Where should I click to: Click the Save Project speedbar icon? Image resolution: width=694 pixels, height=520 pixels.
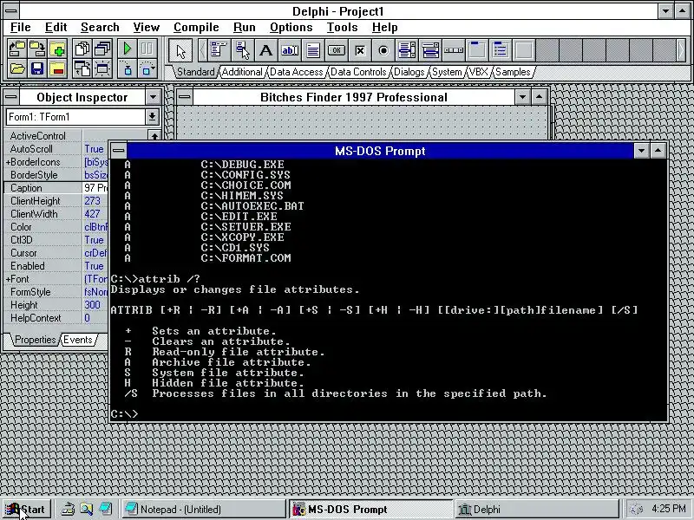click(37, 49)
